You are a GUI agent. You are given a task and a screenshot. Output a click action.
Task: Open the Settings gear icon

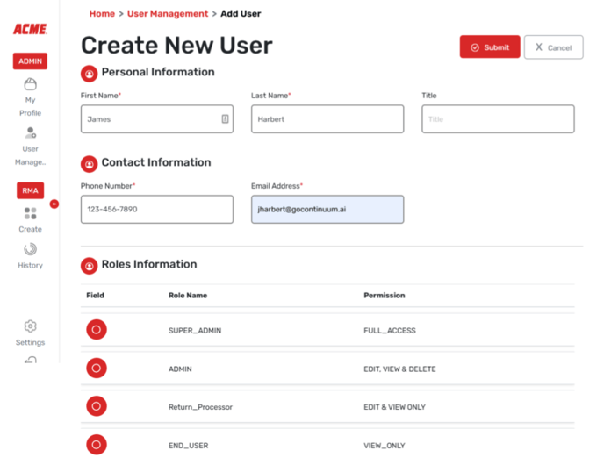30,326
